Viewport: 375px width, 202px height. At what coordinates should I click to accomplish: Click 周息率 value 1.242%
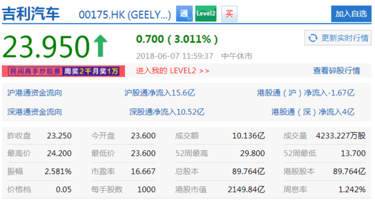pyautogui.click(x=352, y=190)
